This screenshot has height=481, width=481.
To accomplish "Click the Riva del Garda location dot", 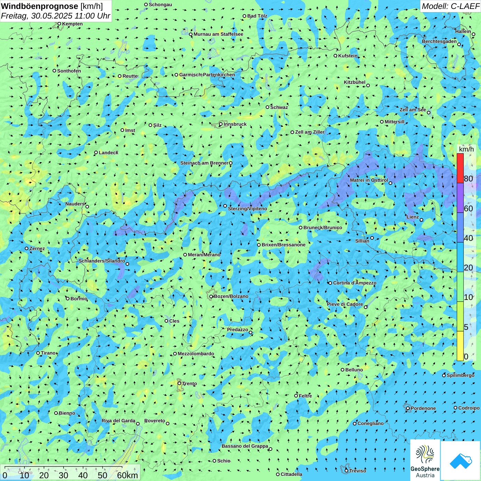I will 138,424.
